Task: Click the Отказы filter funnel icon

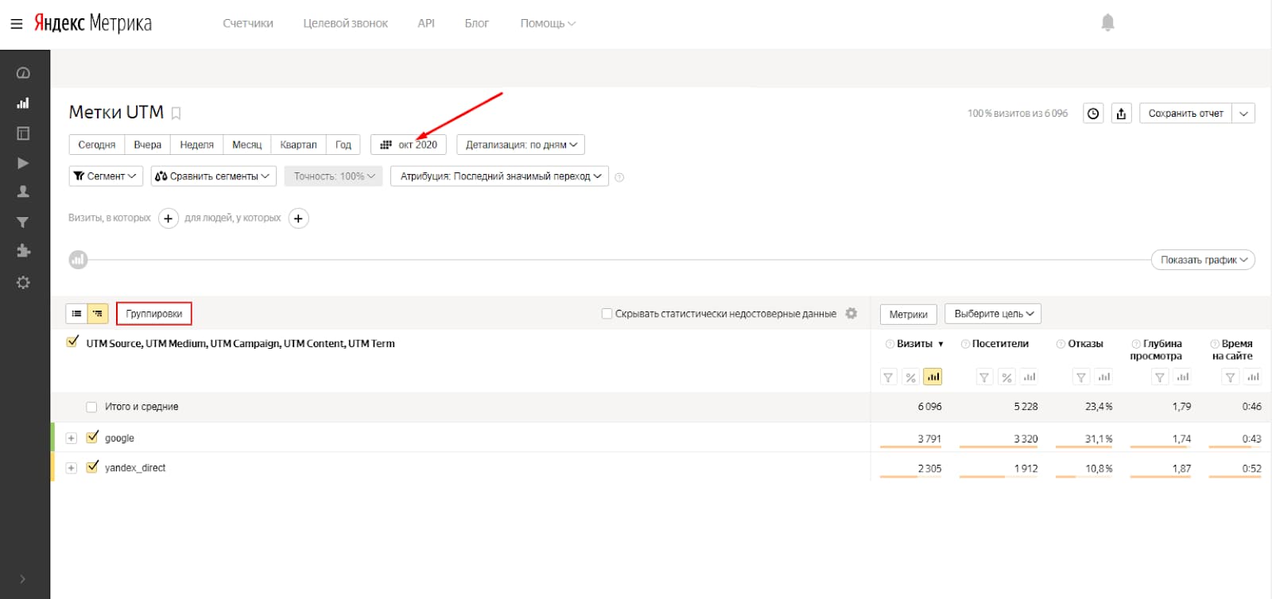Action: coord(1080,377)
